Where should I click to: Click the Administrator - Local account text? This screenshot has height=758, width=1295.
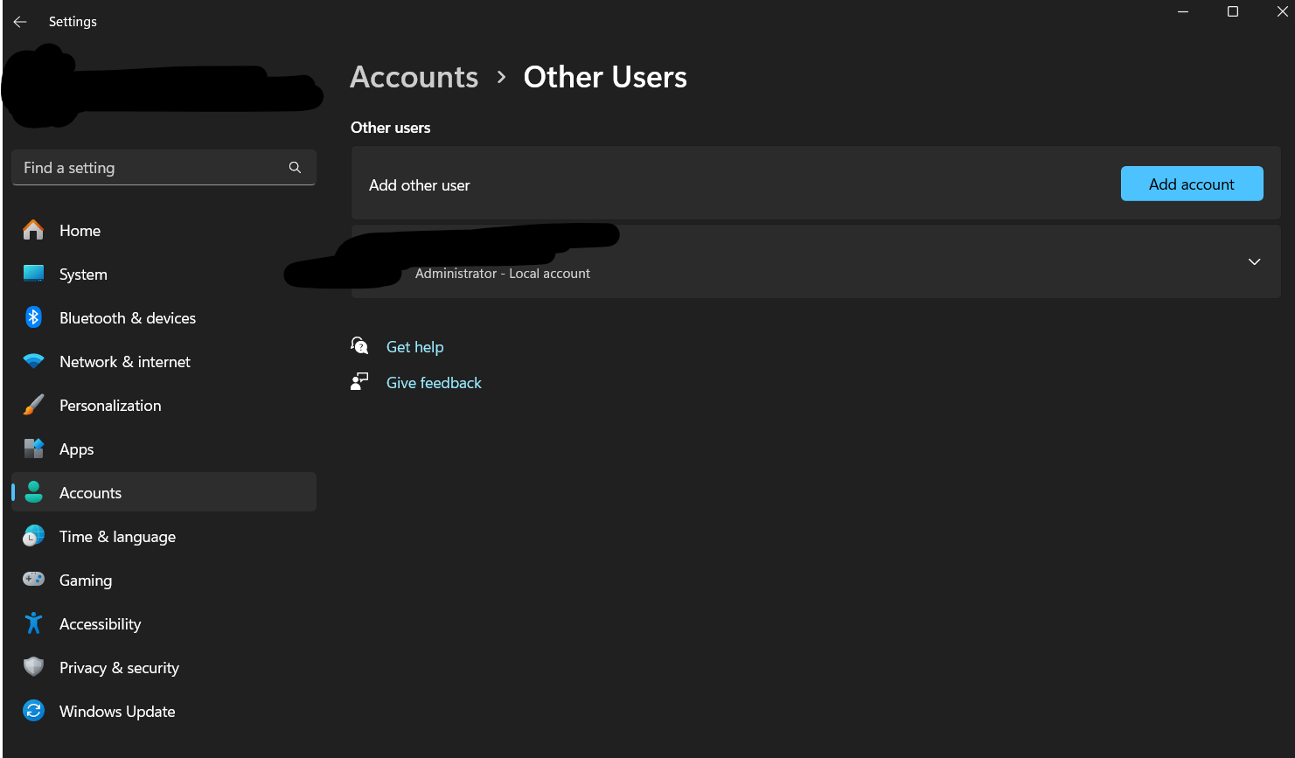(x=503, y=274)
